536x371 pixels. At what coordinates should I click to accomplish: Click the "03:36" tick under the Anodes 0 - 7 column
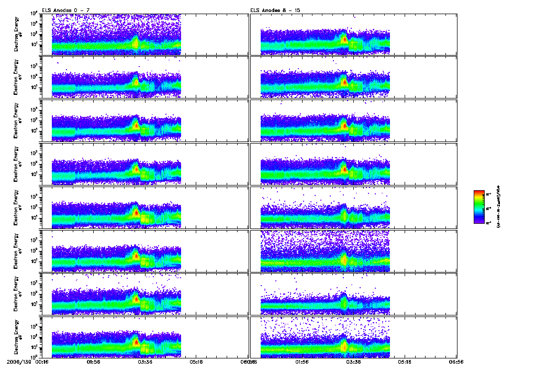click(145, 362)
